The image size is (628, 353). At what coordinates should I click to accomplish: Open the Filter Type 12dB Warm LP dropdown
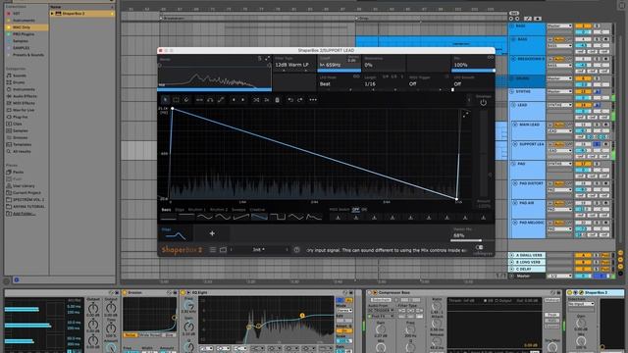(294, 64)
